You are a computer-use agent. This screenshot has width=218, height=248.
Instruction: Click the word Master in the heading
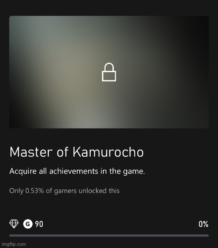tap(31, 152)
